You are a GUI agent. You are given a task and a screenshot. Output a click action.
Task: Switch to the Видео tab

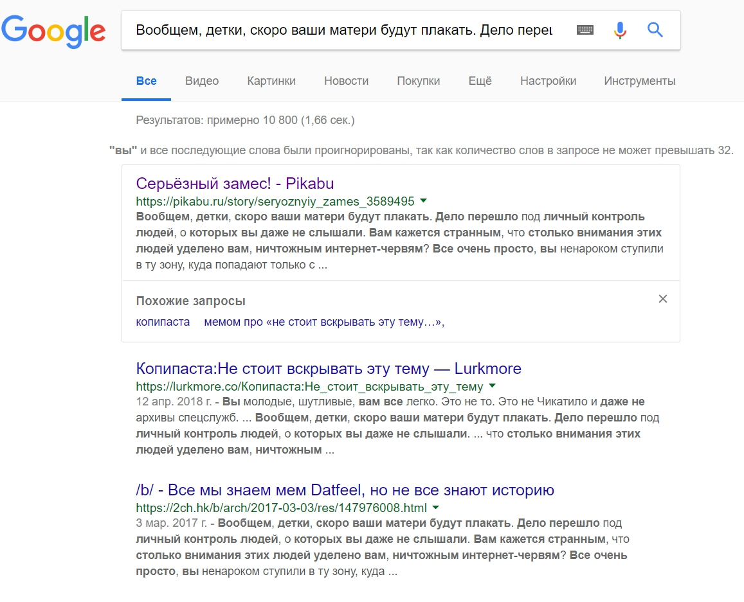click(x=202, y=81)
